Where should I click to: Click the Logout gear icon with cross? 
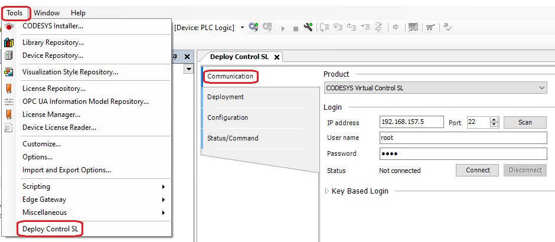point(267,27)
